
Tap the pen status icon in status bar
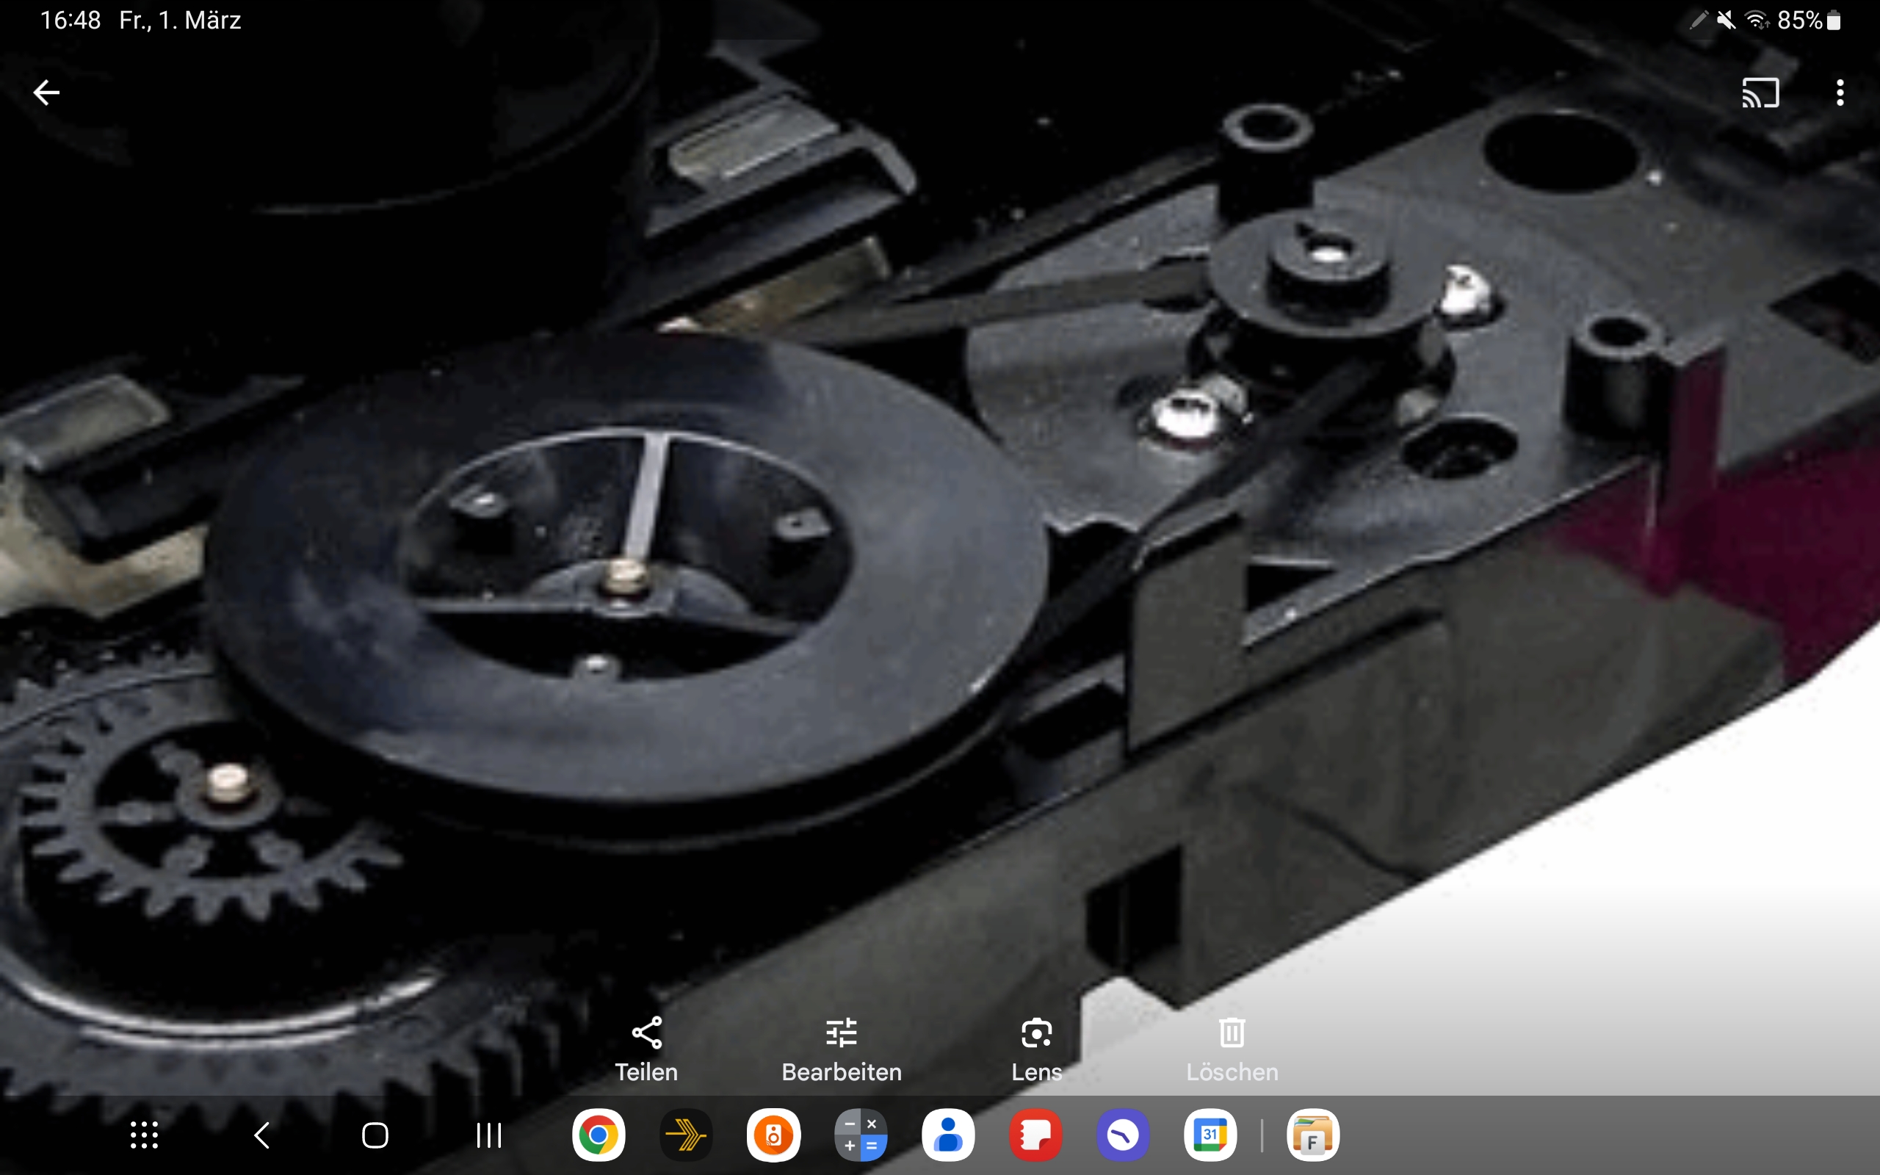point(1699,21)
